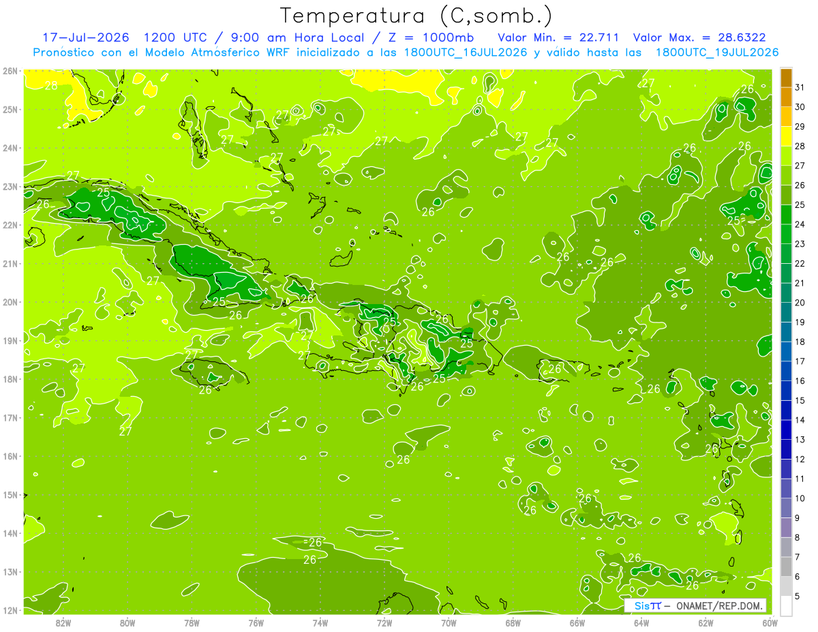Click the colorbar label '9'
The height and width of the screenshot is (632, 818).
click(x=798, y=518)
